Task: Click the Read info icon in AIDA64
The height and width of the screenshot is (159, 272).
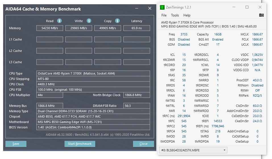Action: click(59, 21)
